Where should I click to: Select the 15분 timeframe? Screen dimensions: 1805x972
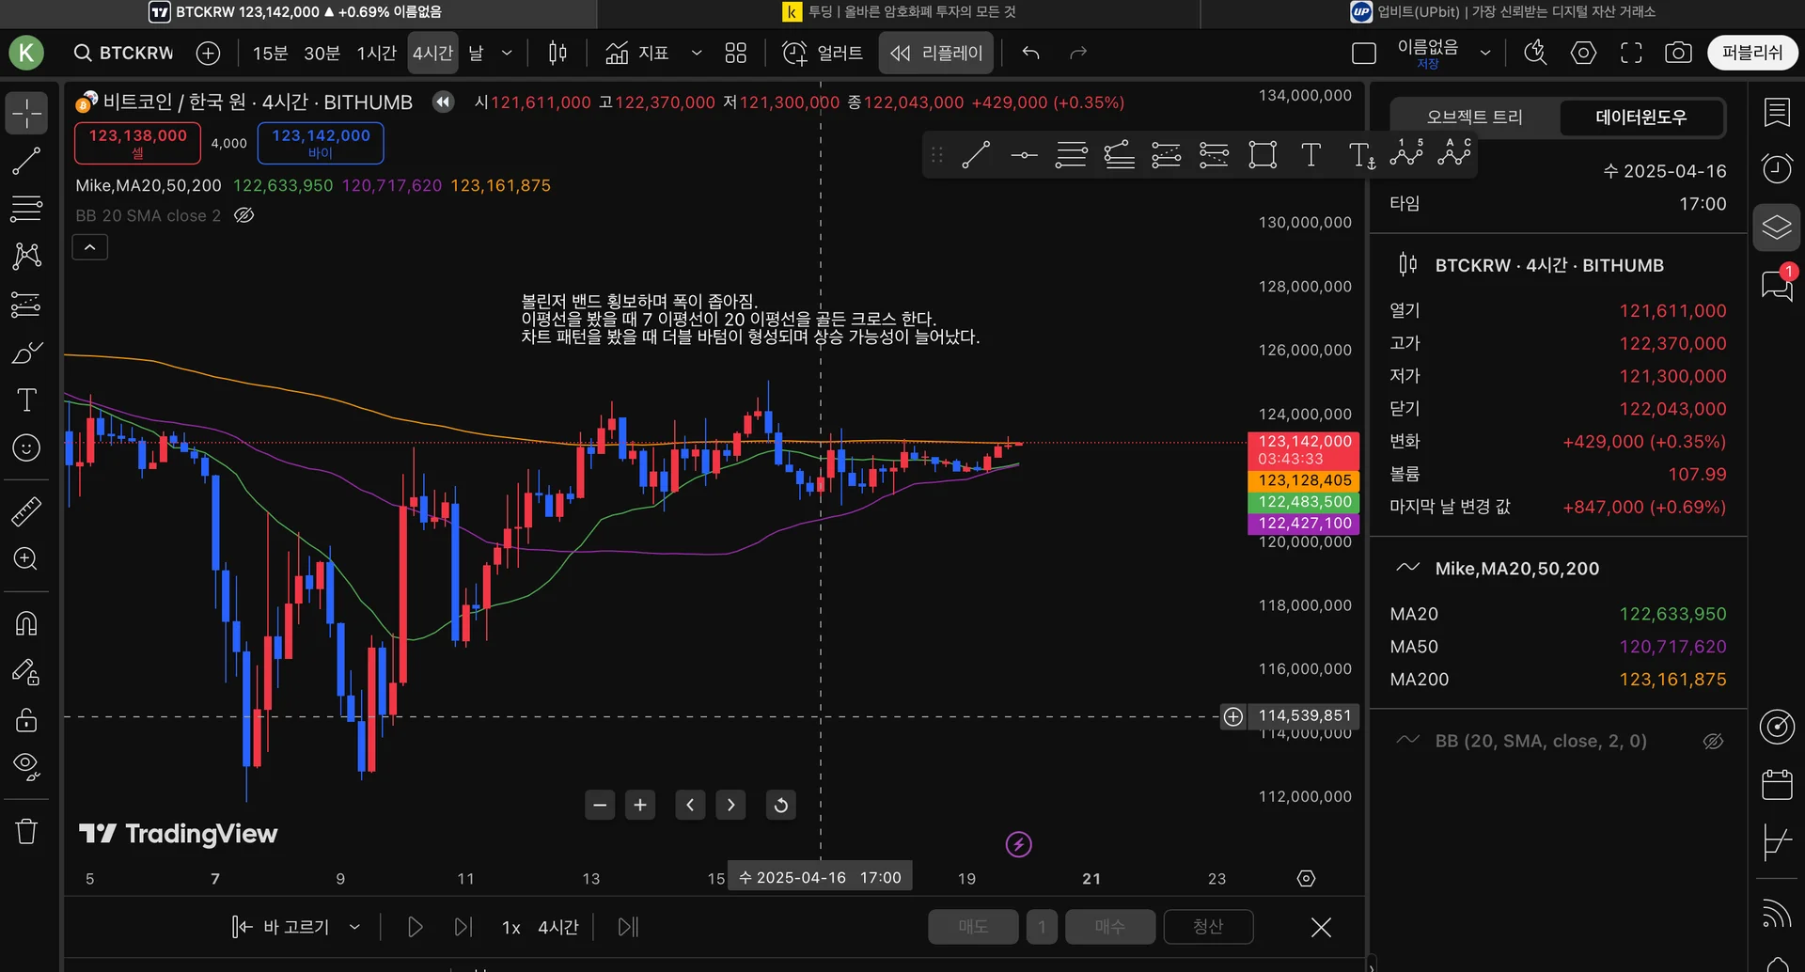(271, 53)
